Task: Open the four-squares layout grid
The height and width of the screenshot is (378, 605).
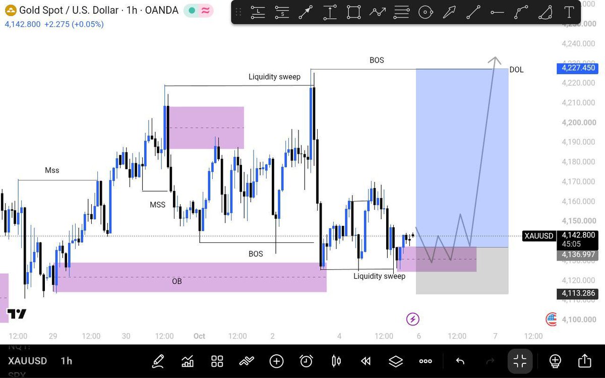Action: 217,361
